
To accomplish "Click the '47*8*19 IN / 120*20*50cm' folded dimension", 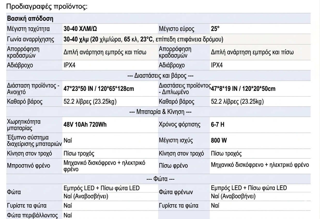I will click(243, 89).
